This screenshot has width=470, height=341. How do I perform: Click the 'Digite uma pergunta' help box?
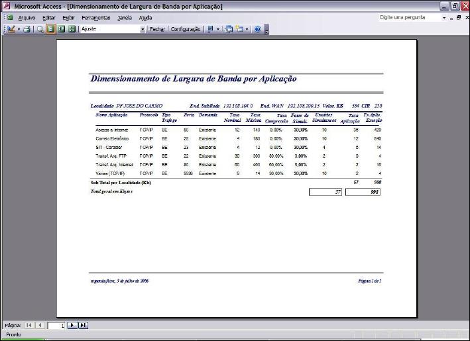(410, 17)
